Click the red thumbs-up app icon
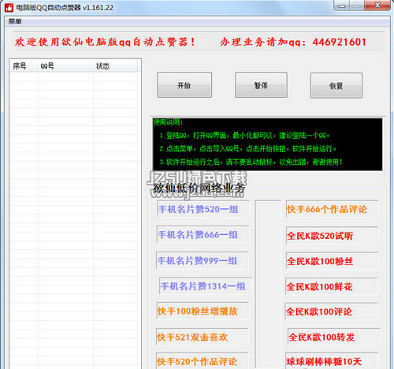Viewport: 394px width, 369px height. click(9, 8)
